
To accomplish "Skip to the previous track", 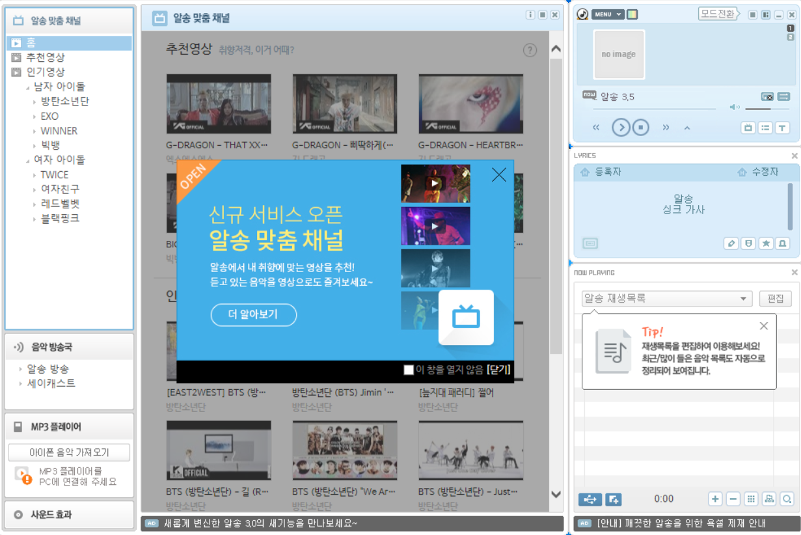I will click(x=596, y=128).
